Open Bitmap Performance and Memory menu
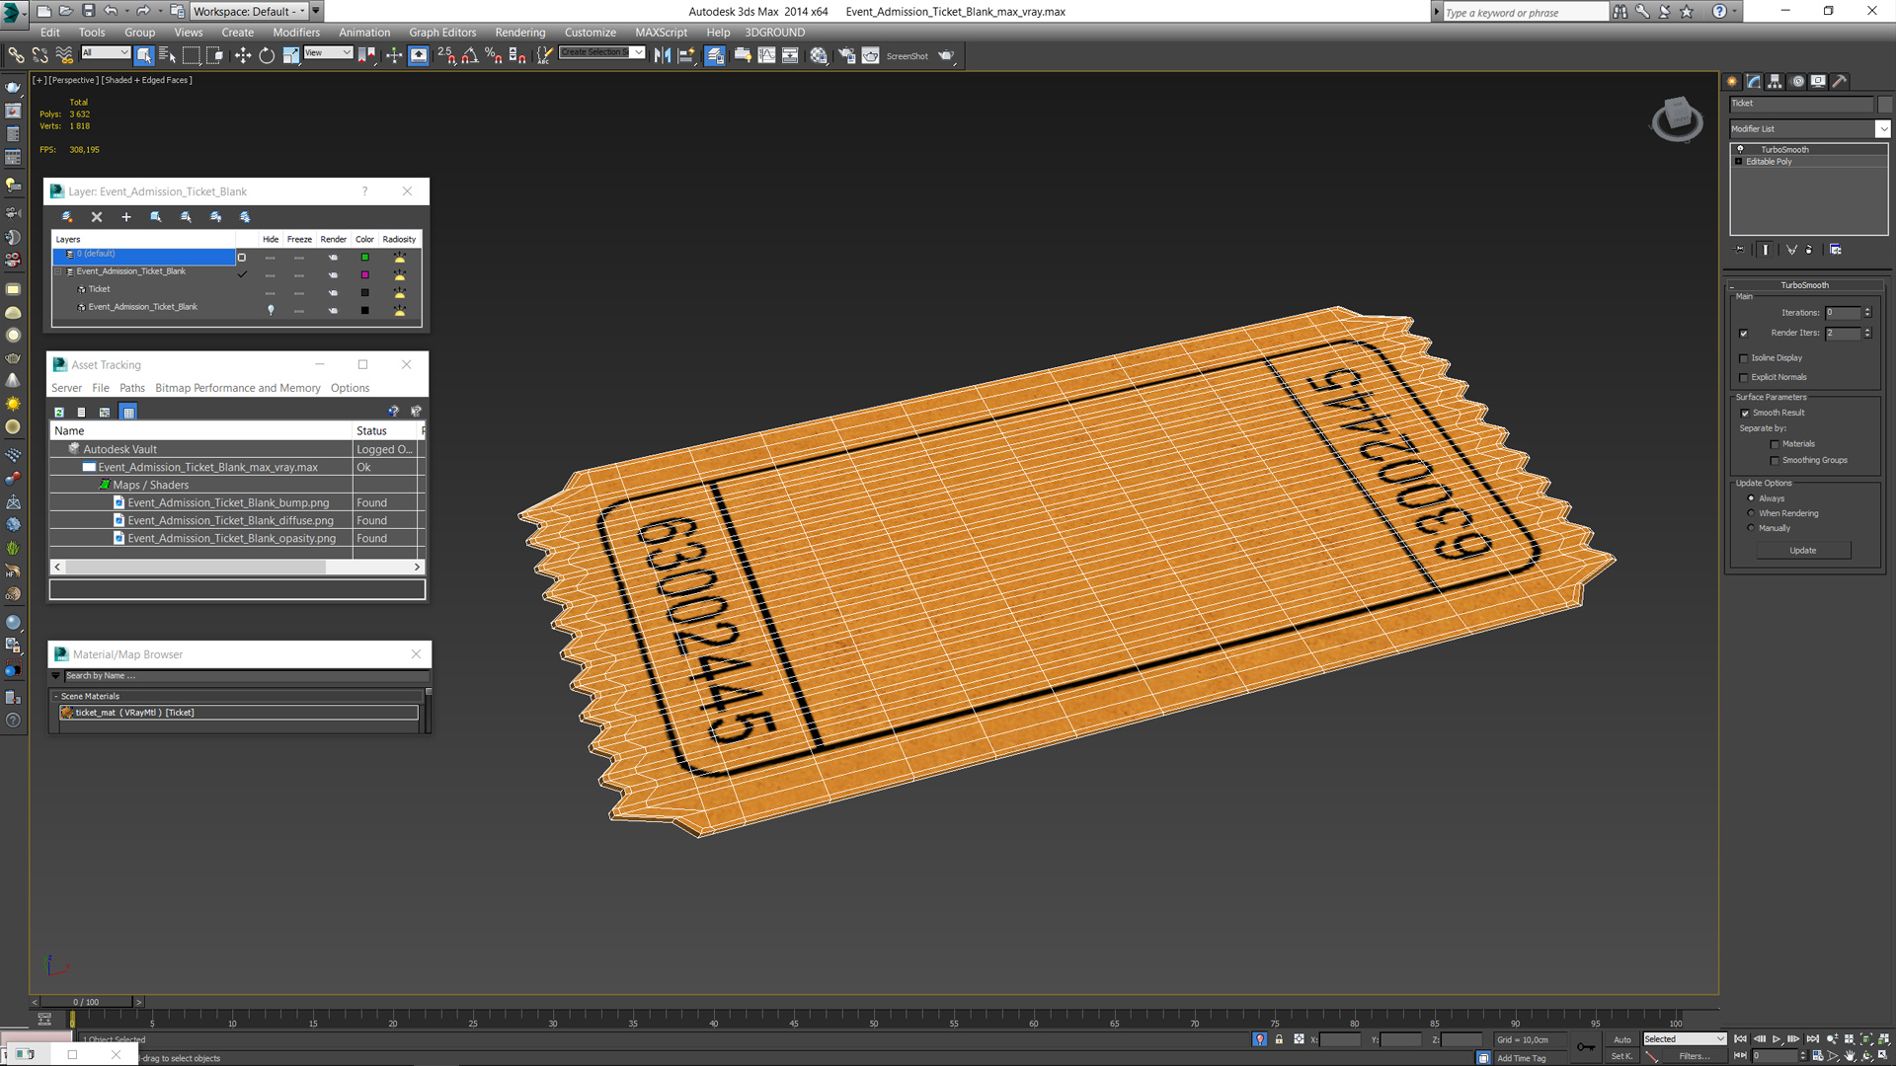This screenshot has width=1896, height=1066. (x=237, y=388)
